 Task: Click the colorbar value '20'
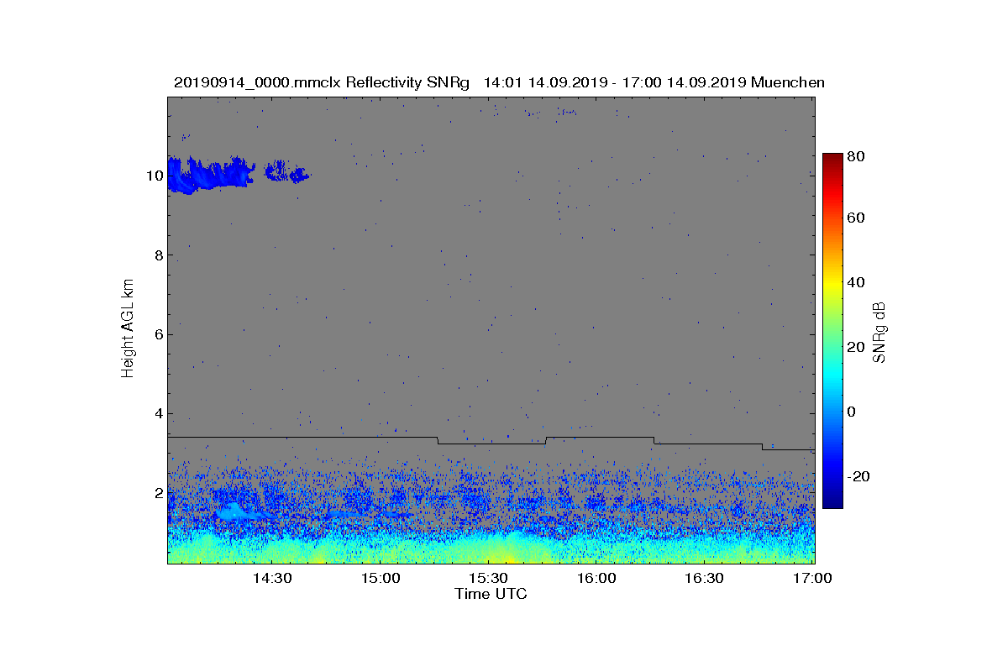click(856, 347)
